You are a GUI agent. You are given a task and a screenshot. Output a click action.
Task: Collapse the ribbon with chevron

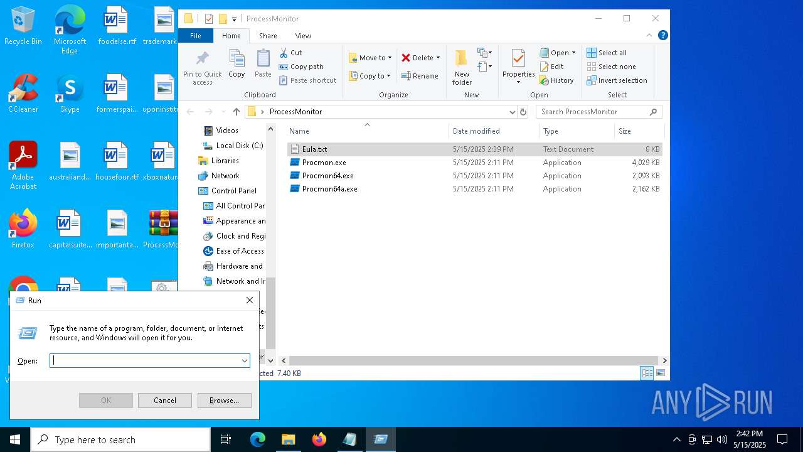coord(649,36)
